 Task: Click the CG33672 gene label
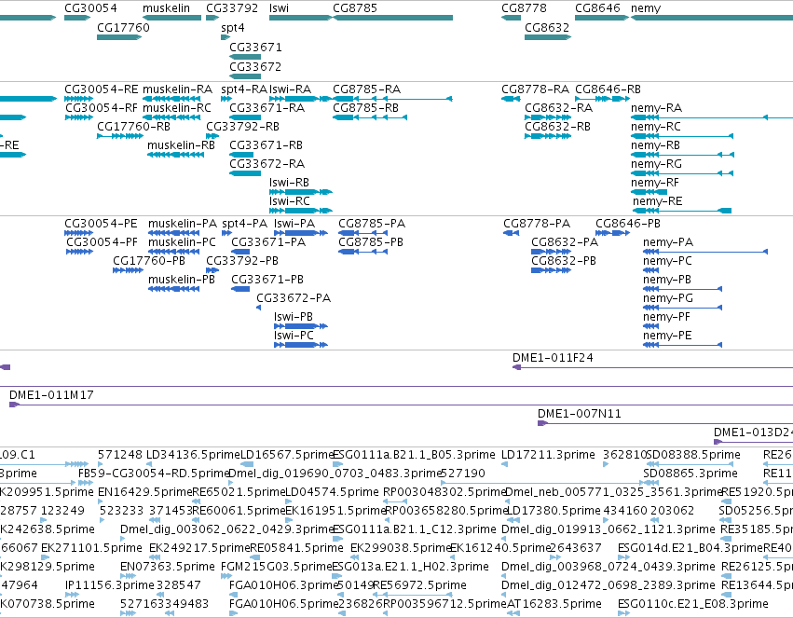click(255, 67)
